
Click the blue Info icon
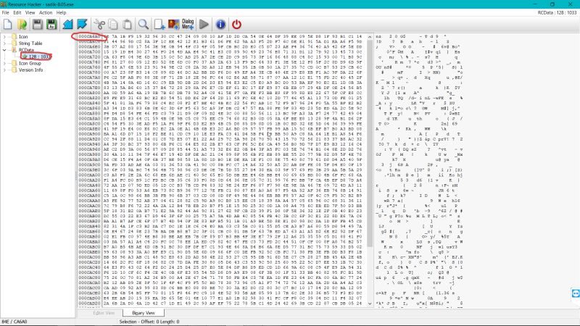pos(220,25)
